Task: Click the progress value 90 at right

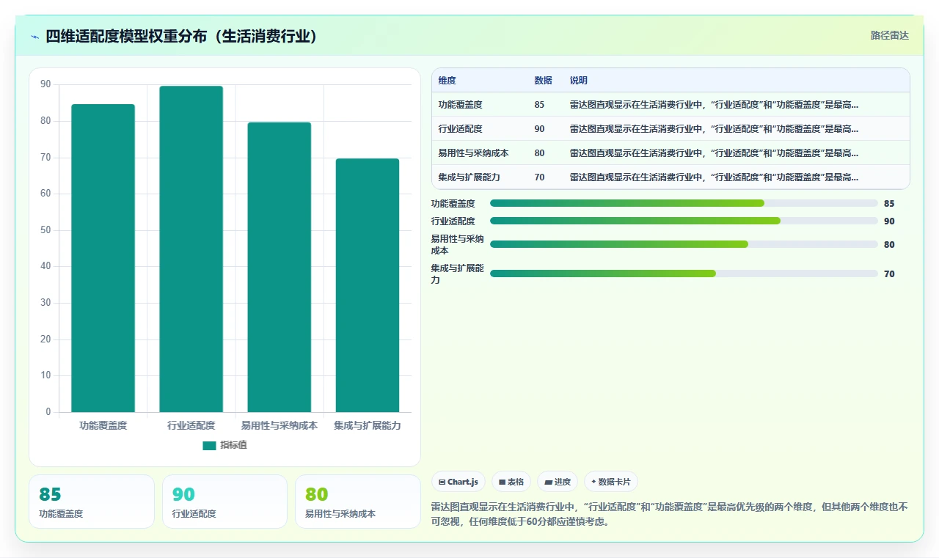Action: point(889,221)
